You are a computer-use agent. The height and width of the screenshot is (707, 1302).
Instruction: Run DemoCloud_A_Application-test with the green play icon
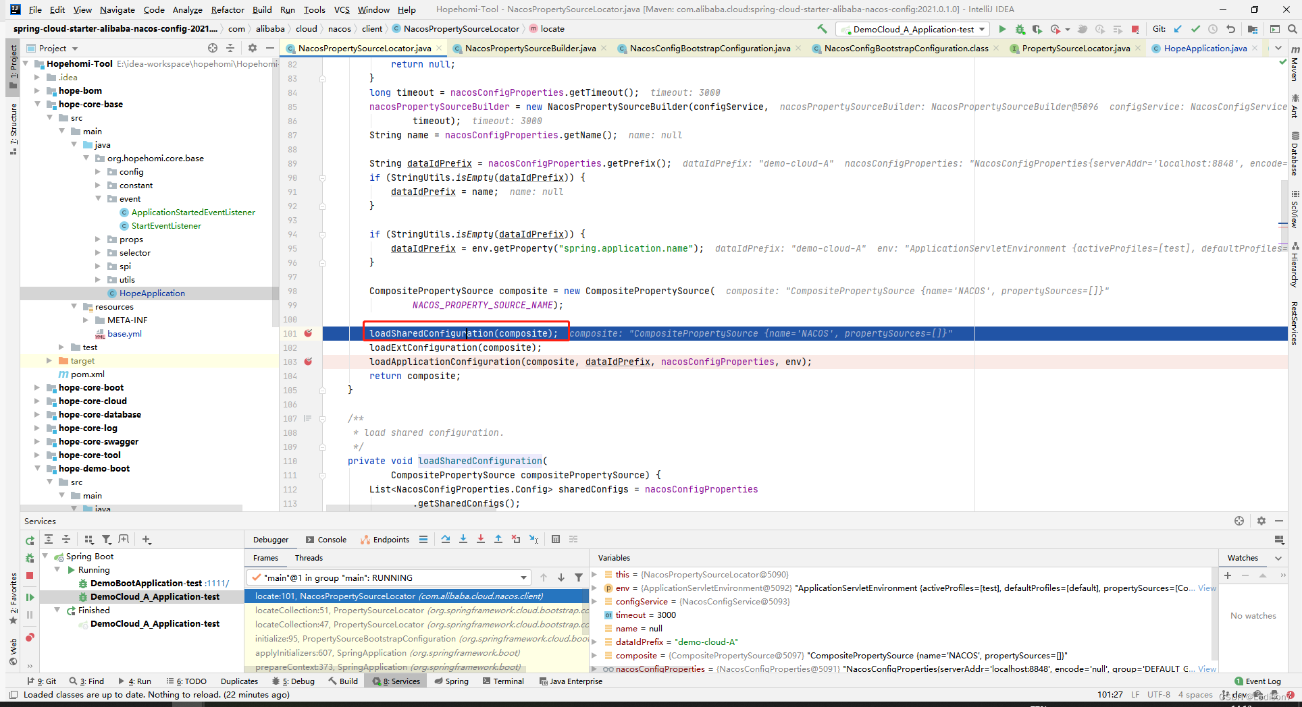1002,29
